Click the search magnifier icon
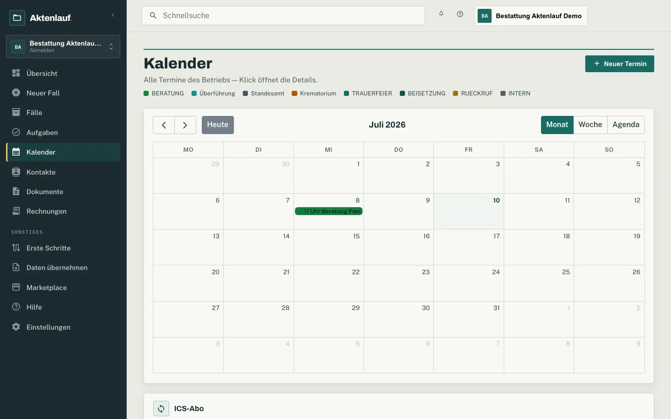The height and width of the screenshot is (419, 671). [153, 15]
